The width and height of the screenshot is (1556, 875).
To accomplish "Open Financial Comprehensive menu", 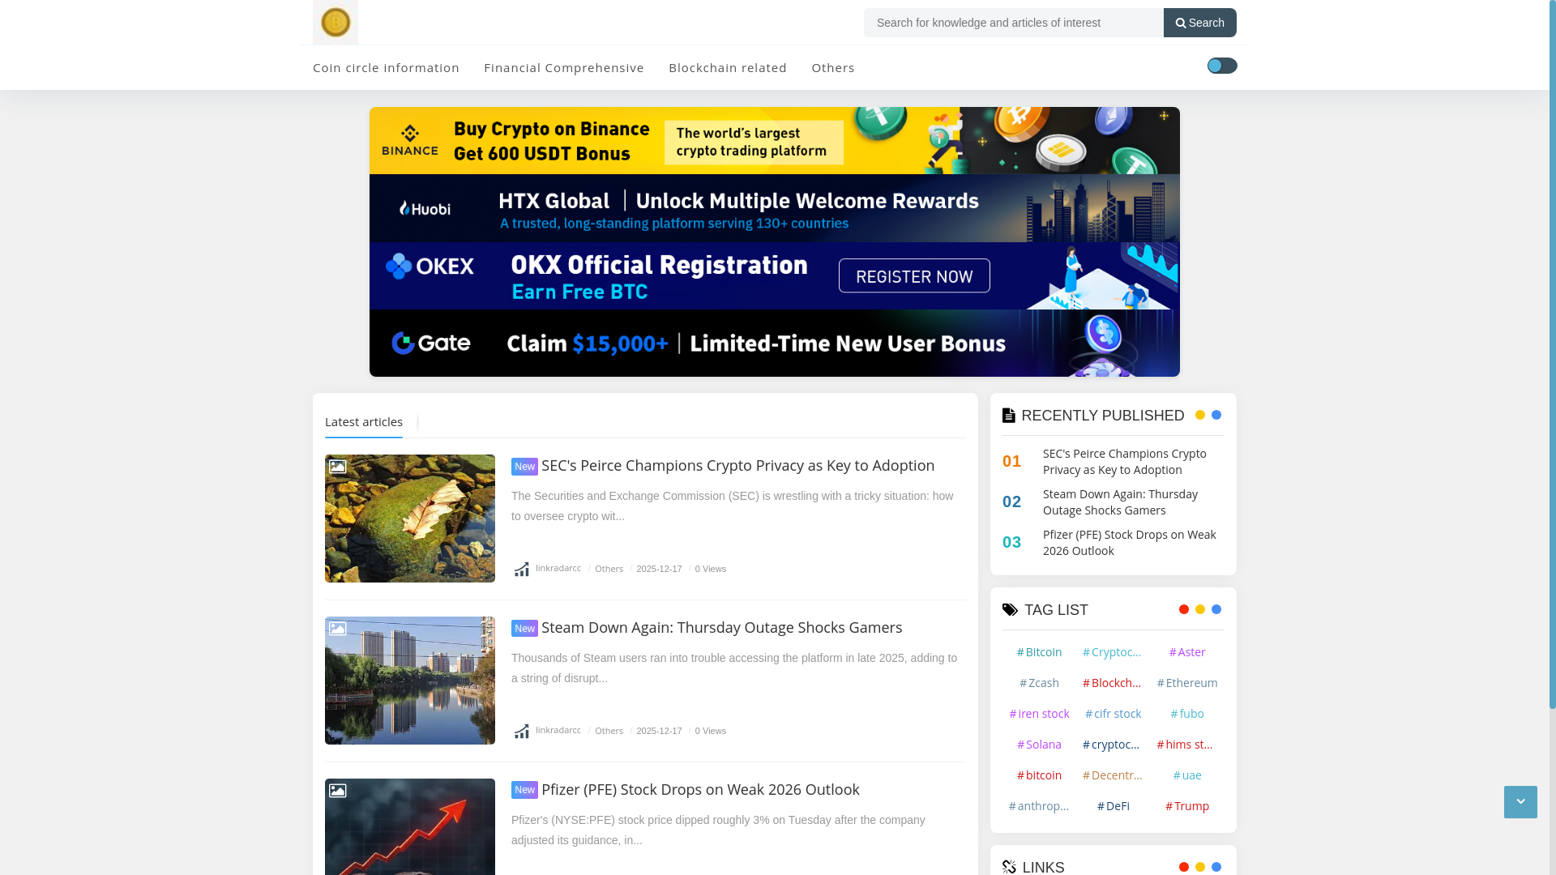I will (564, 67).
